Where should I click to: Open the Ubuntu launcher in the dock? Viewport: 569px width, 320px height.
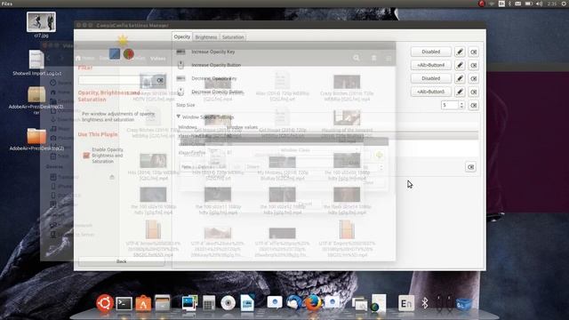click(x=105, y=303)
